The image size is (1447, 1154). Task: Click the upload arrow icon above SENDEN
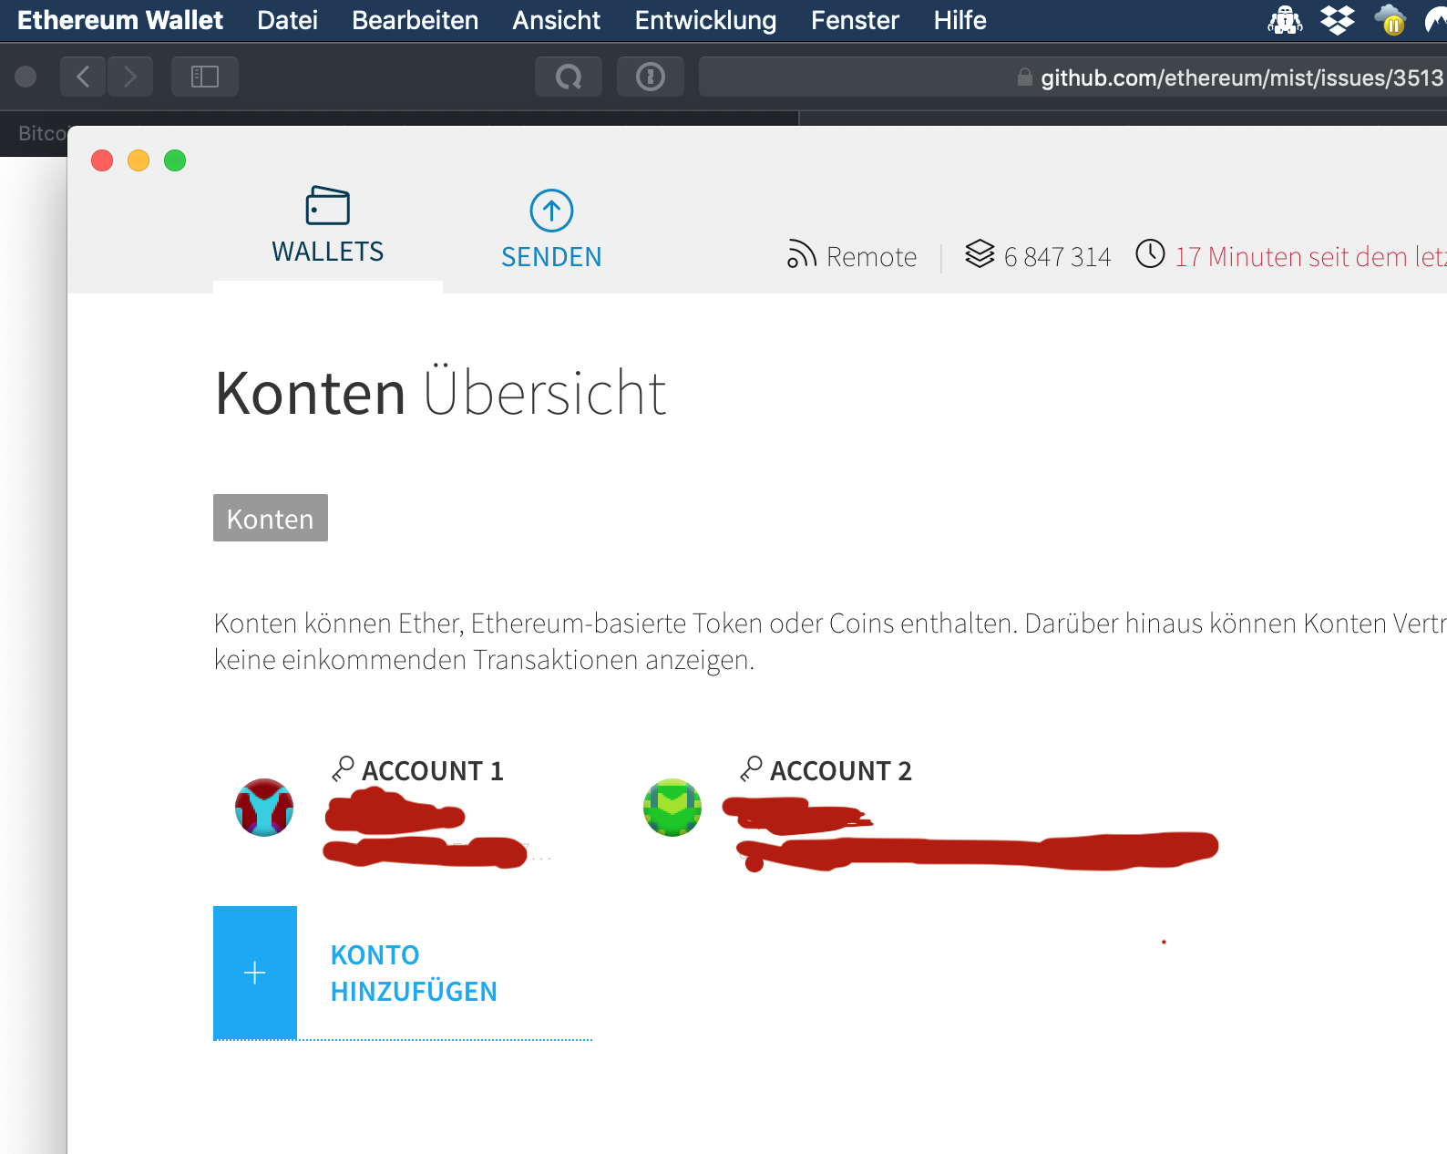click(x=551, y=211)
